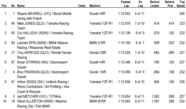Click the 1:12.562 fastest lap time
This screenshot has width=186, height=109.
(124, 14)
